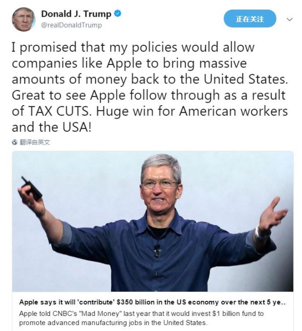Open the Donald J. Trump display name
The image size is (302, 331).
pos(76,14)
